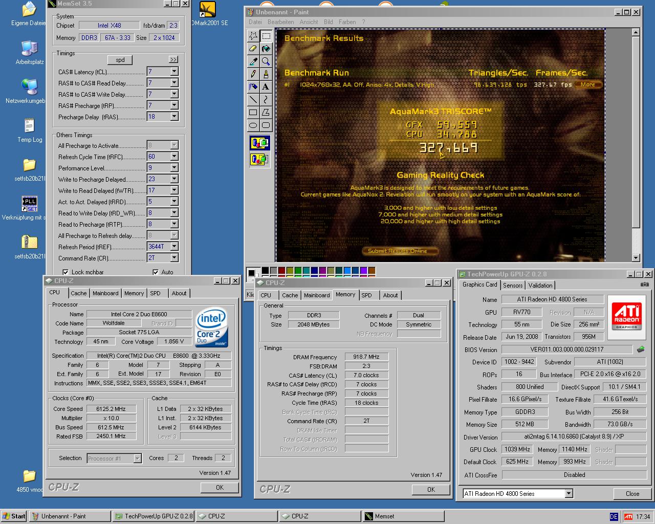Click the DRAM Frequency value 918.7 MHz
The width and height of the screenshot is (655, 524).
coord(366,357)
